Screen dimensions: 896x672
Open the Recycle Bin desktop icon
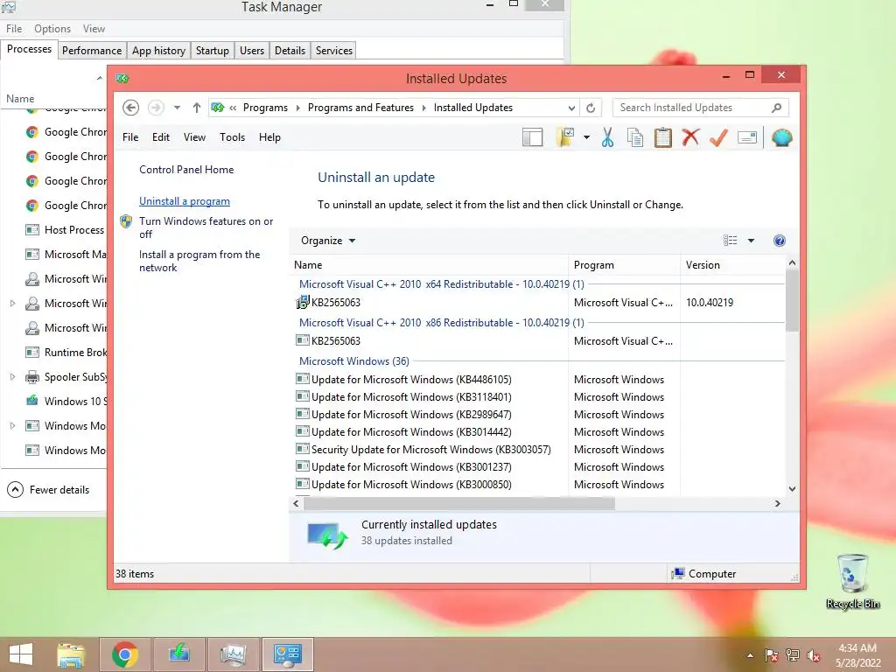852,581
